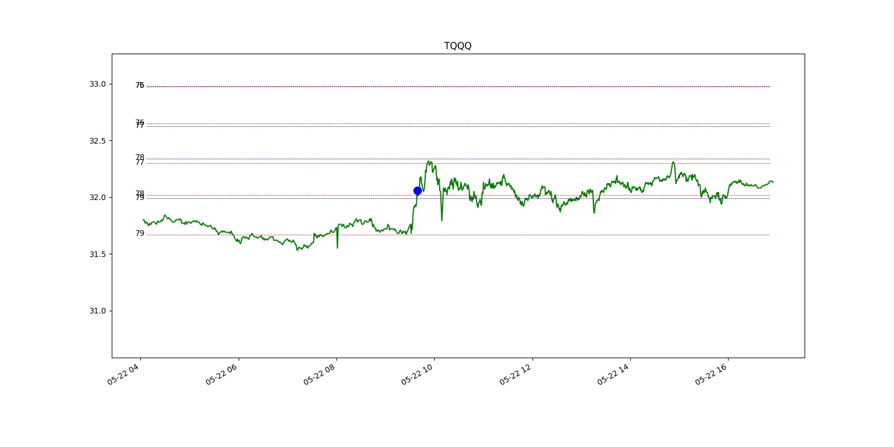
Task: Click the 05-22 08 x-axis label
Action: point(320,374)
